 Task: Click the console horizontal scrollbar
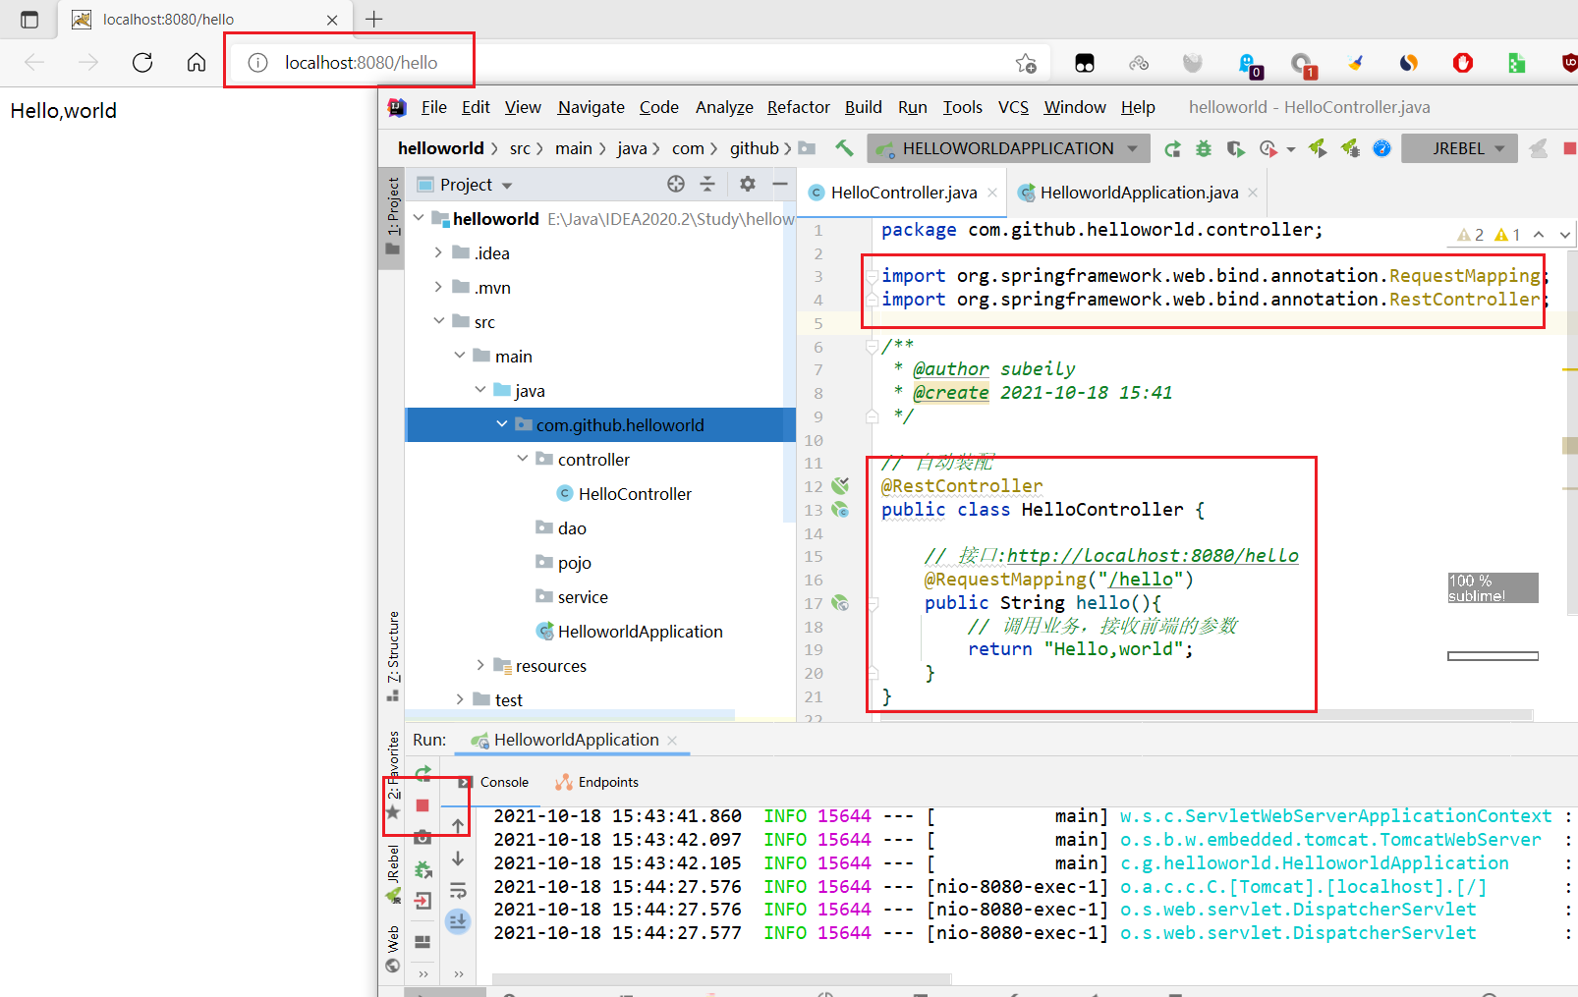point(721,978)
